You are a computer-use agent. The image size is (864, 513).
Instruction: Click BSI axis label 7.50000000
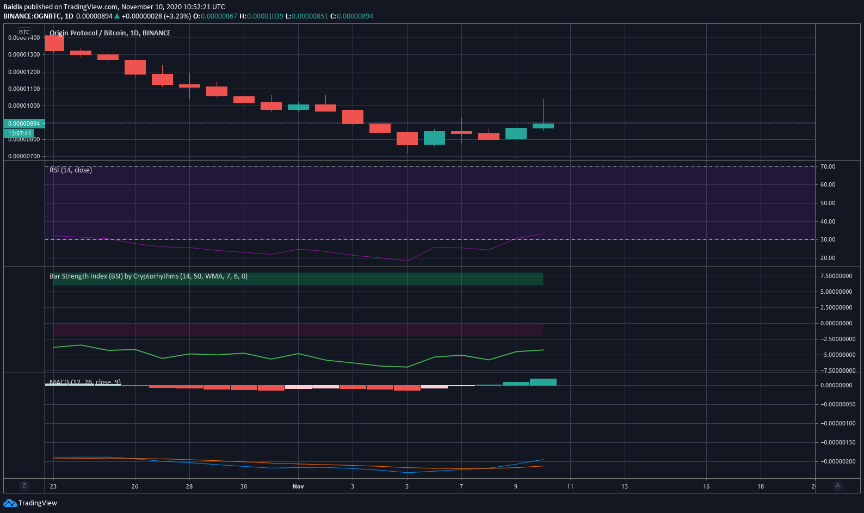click(x=836, y=276)
